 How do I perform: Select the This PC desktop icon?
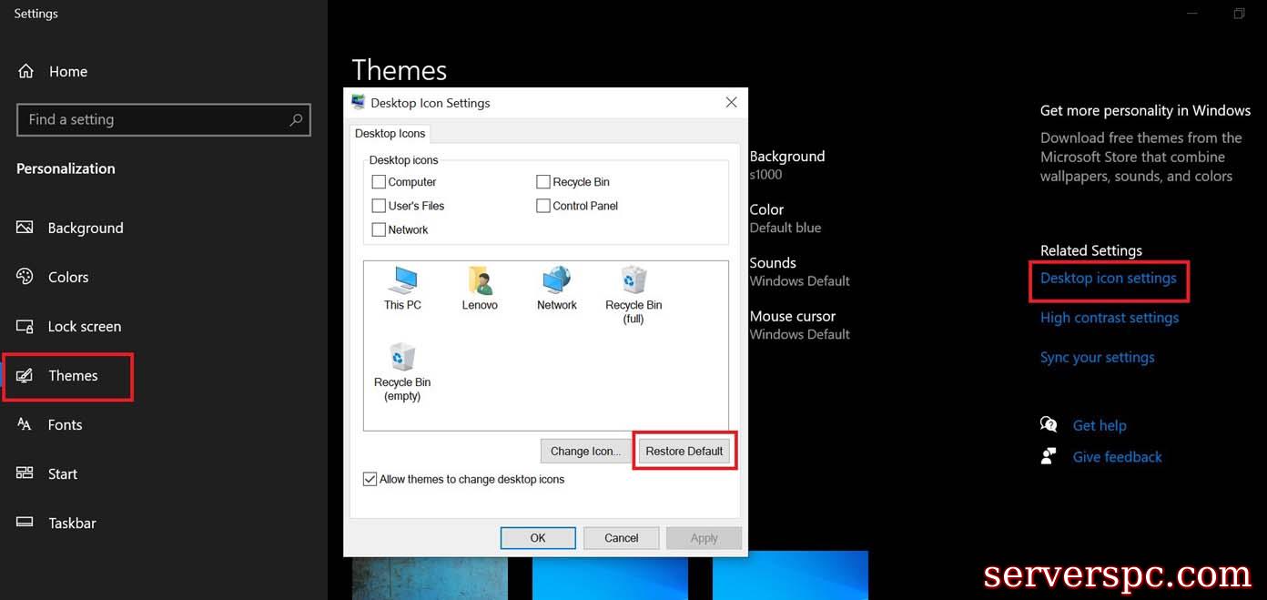coord(401,281)
